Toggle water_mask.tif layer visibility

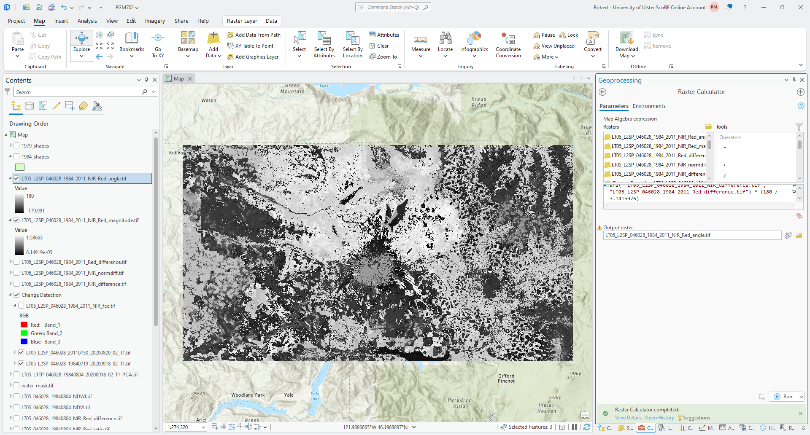[x=16, y=386]
